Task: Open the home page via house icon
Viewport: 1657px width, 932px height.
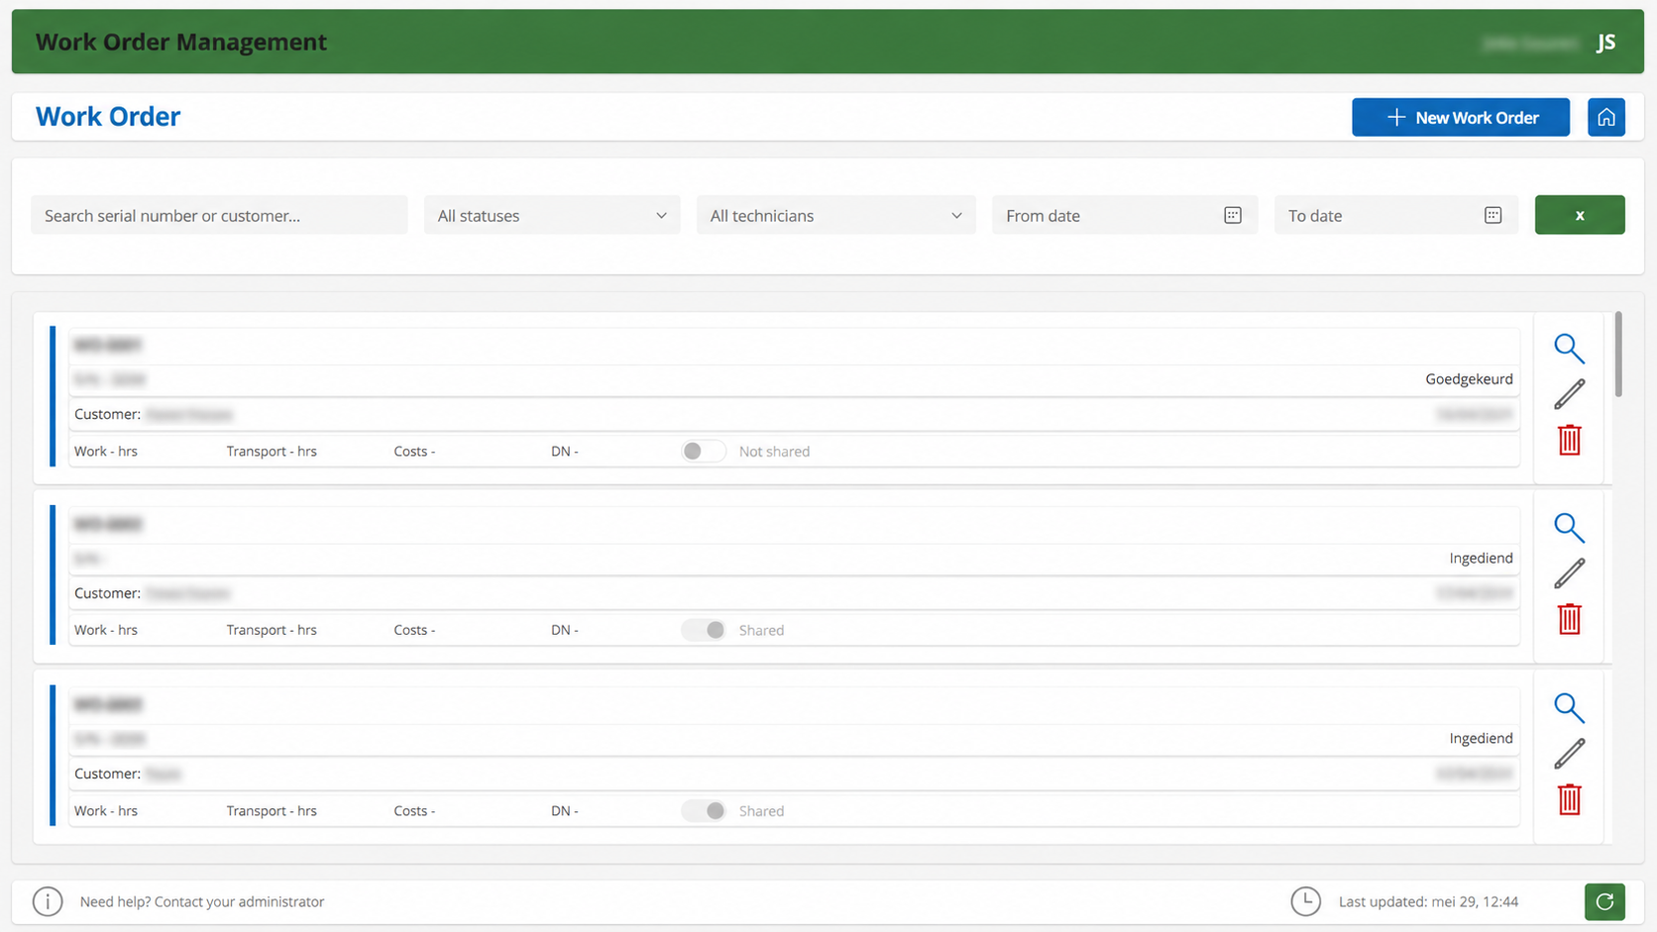Action: tap(1605, 117)
